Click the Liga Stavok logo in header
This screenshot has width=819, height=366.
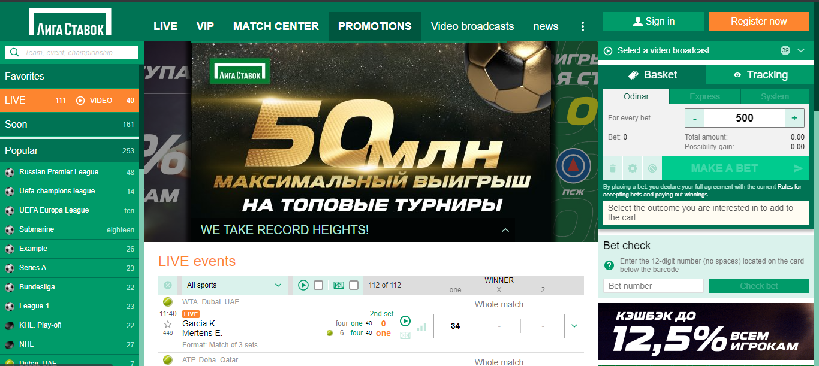point(70,22)
